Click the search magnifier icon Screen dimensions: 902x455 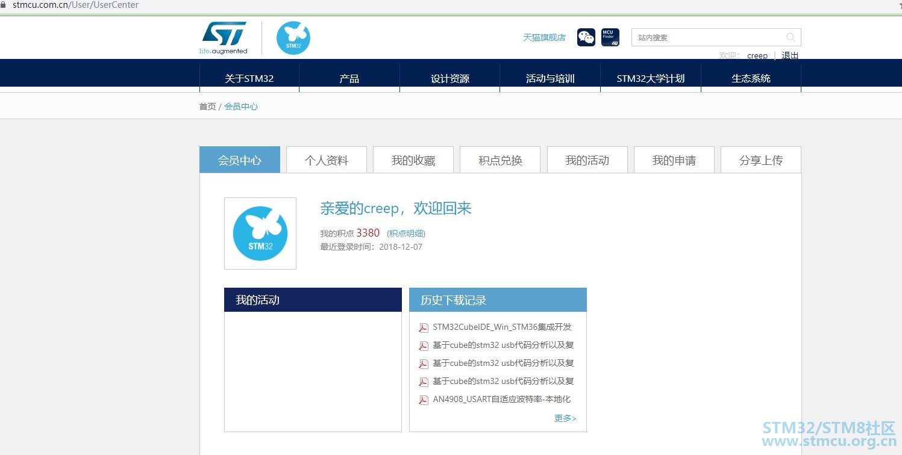[791, 37]
